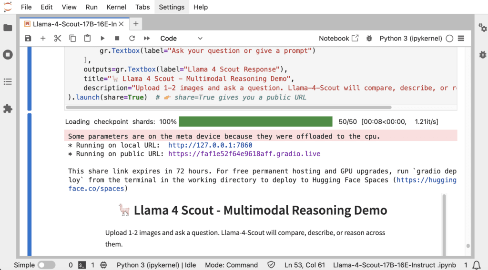
Task: Open a new launcher tab with plus
Action: coord(136,24)
